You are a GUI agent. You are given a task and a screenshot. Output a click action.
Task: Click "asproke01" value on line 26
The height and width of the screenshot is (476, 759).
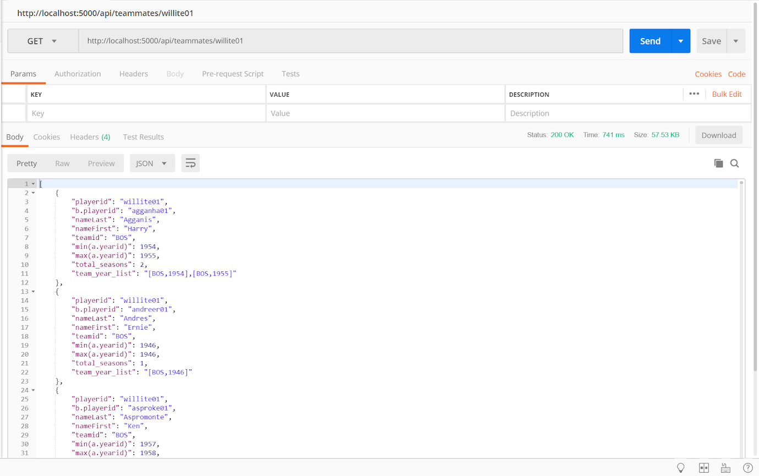[151, 408]
